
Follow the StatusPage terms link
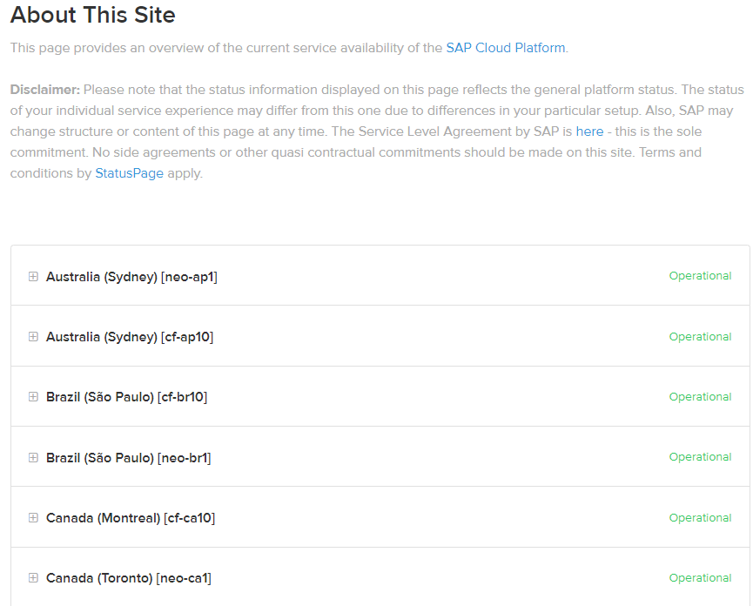pos(129,173)
